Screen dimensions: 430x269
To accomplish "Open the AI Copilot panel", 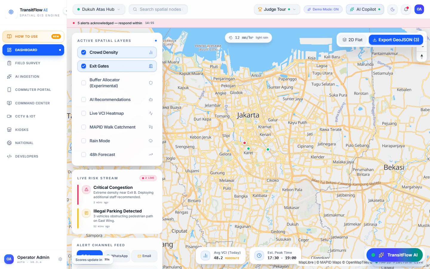I will coord(365,9).
